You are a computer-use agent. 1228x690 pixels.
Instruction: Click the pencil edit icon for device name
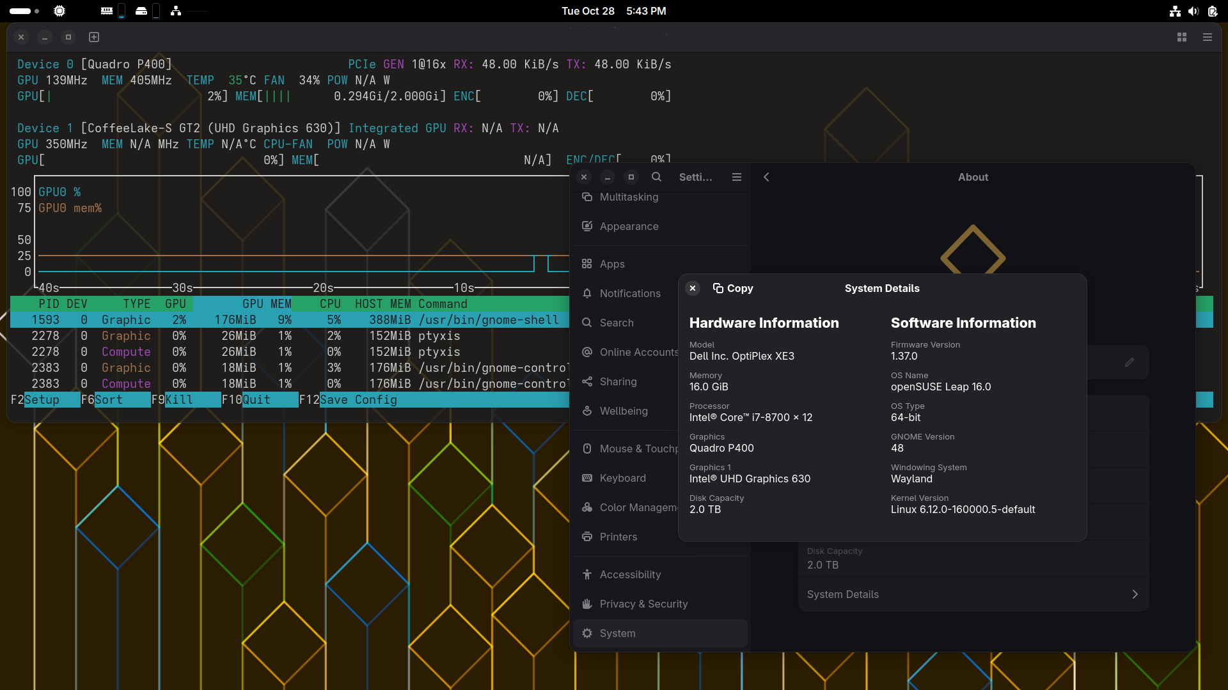pyautogui.click(x=1130, y=362)
